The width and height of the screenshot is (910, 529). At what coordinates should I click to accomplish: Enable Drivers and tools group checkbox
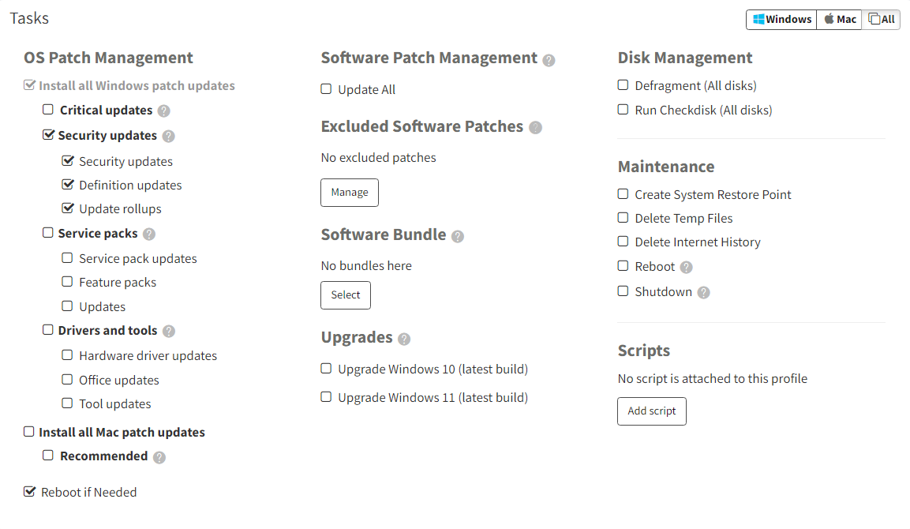[48, 330]
